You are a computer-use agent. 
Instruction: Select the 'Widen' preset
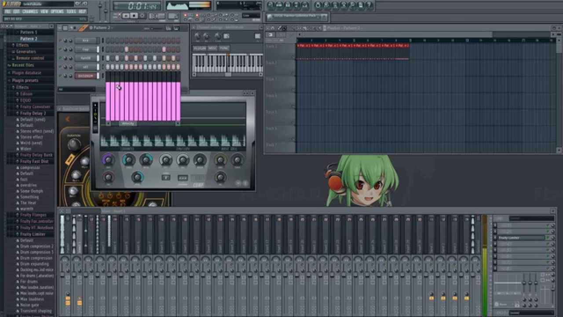[26, 149]
